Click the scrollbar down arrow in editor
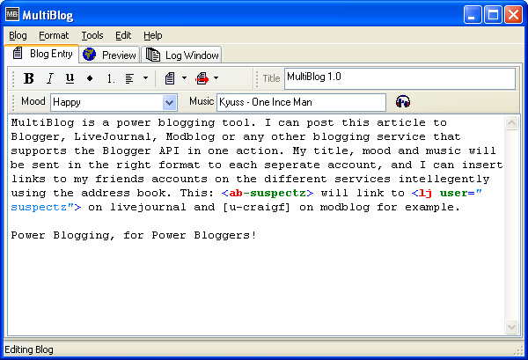 pyautogui.click(x=511, y=327)
